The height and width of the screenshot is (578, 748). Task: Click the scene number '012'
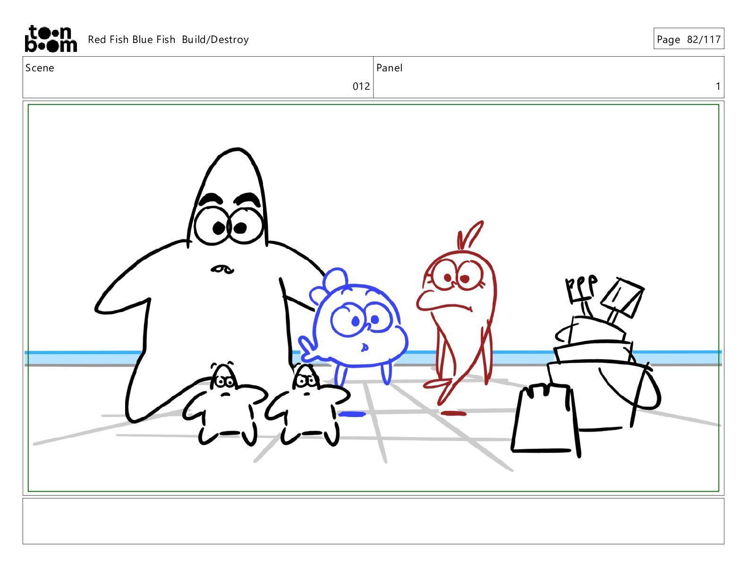(x=361, y=86)
